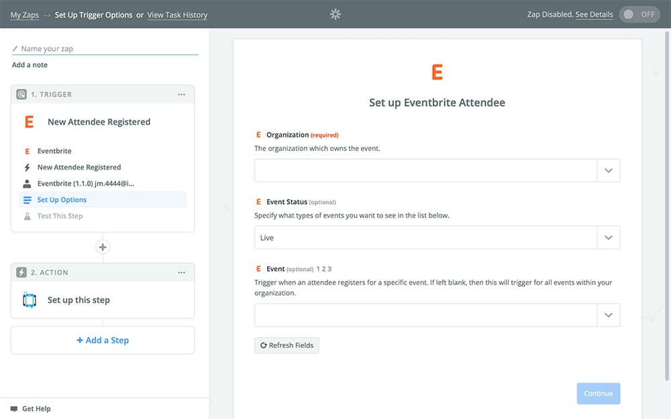Image resolution: width=671 pixels, height=419 pixels.
Task: Click the lightning bolt action step icon
Action: pyautogui.click(x=21, y=273)
